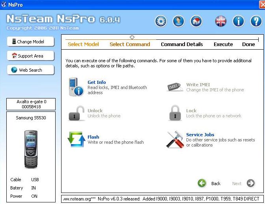Click the Copyright 2006-2011 NsTeam text

[43, 28]
